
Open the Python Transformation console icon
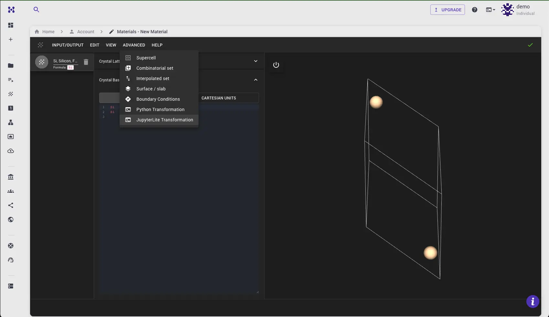[x=128, y=109]
